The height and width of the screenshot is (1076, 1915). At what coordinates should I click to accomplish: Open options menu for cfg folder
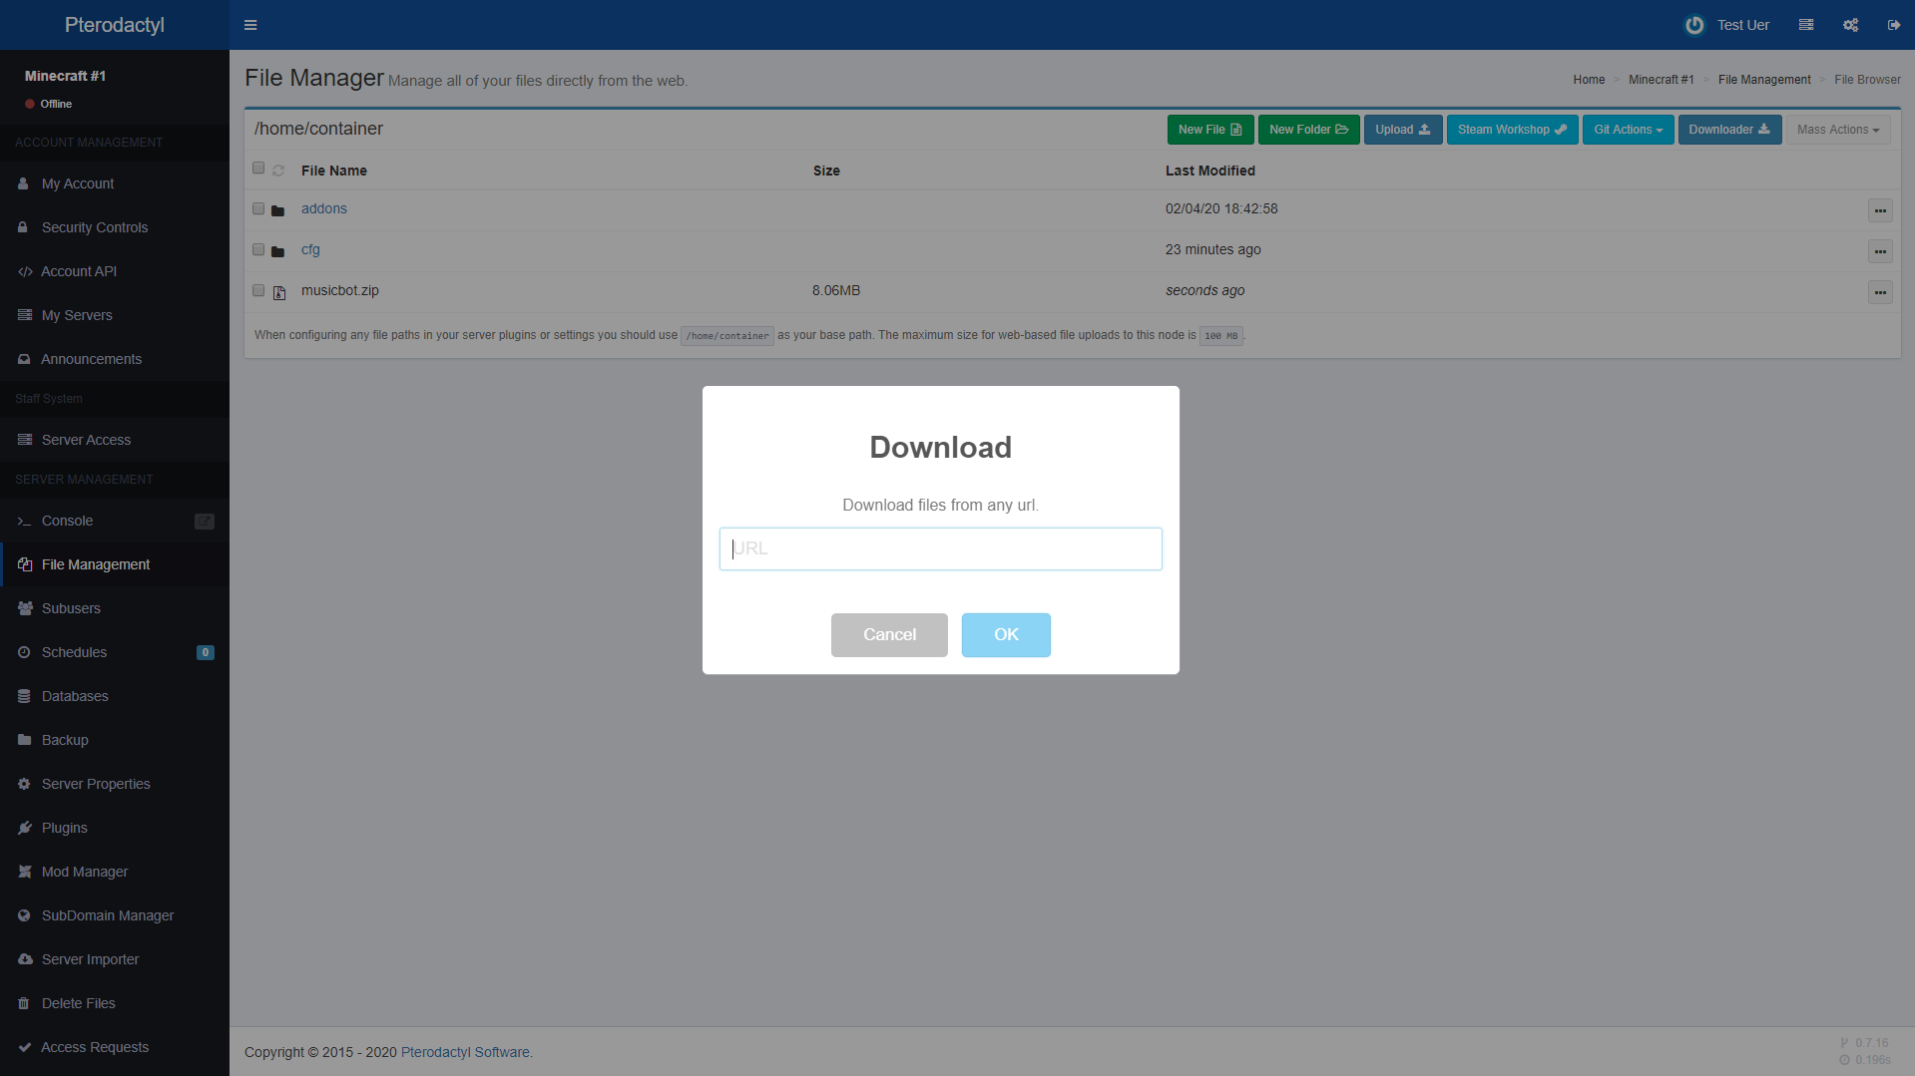pos(1880,251)
